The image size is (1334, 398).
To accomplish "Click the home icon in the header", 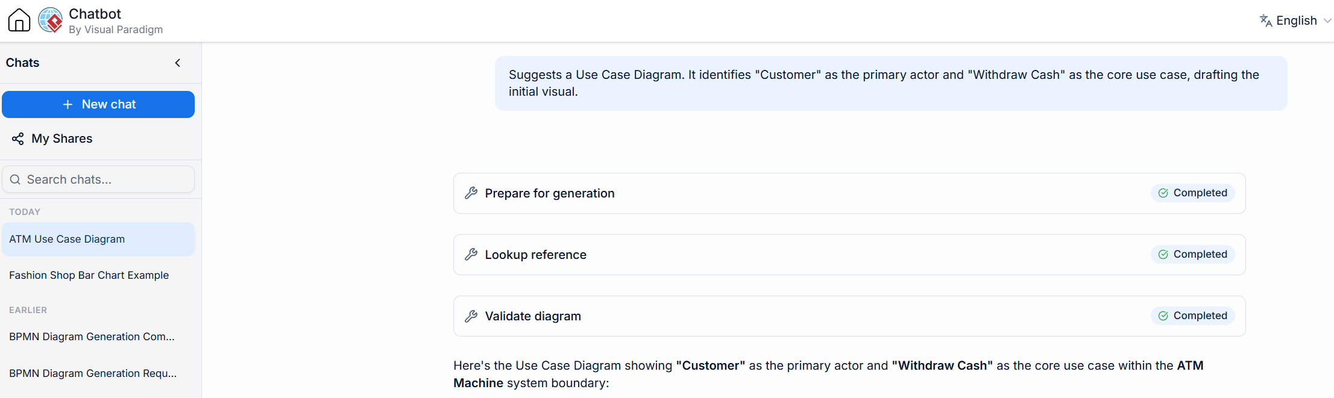I will (19, 20).
